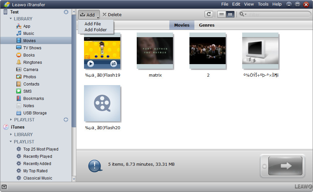Viewport: 313px width, 192px height.
Task: Refresh the file list
Action: click(209, 14)
